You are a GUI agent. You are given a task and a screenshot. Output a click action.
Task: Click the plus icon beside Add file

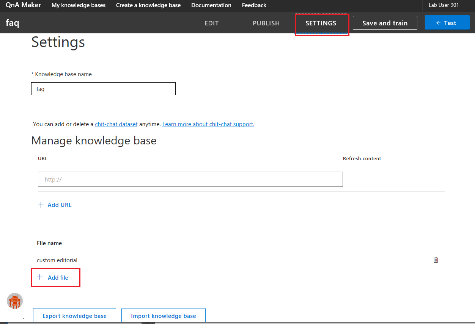(39, 277)
